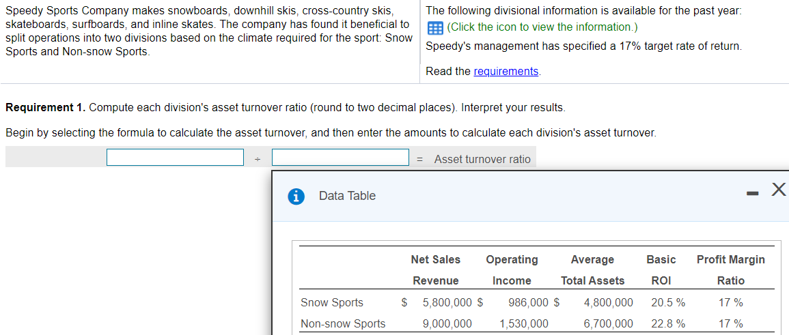Click the Net Sales Revenue column header
This screenshot has height=335, width=789.
coord(436,270)
